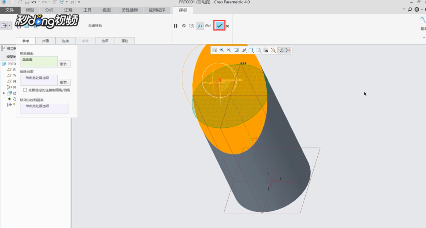The width and height of the screenshot is (426, 228).
Task: Click the red dragger origin ball on the model
Action: tap(219, 80)
